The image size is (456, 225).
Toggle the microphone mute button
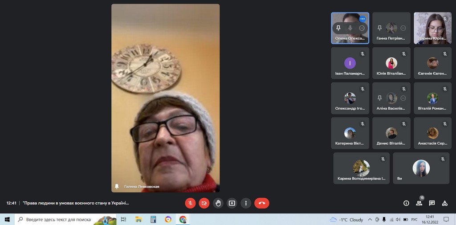[x=190, y=203]
